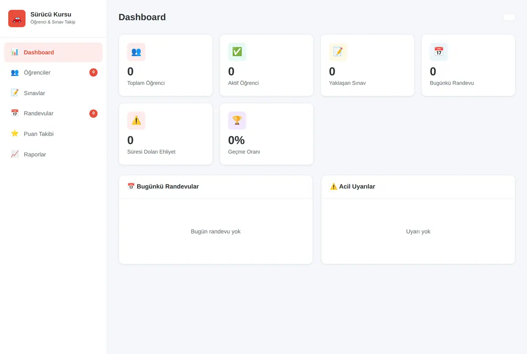
Task: Click the Acil Uyarılar panel header
Action: [x=418, y=187]
